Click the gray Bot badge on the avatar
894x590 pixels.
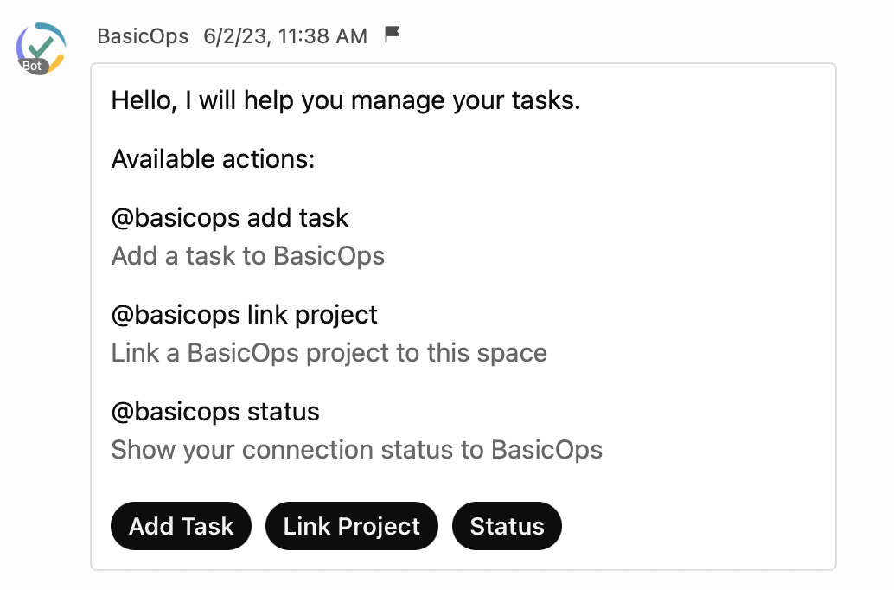pos(32,67)
